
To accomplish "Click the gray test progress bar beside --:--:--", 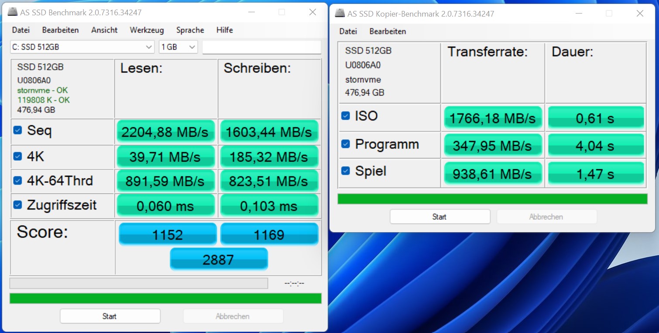I will coord(138,283).
